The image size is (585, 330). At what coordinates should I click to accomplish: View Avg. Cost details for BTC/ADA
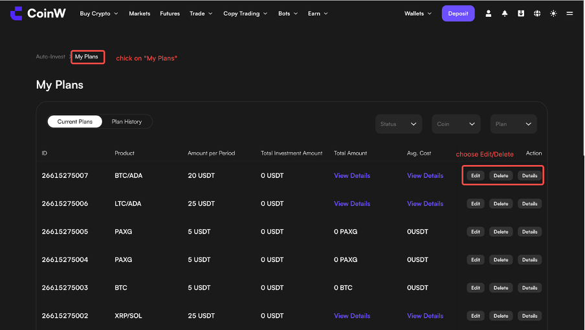click(425, 175)
